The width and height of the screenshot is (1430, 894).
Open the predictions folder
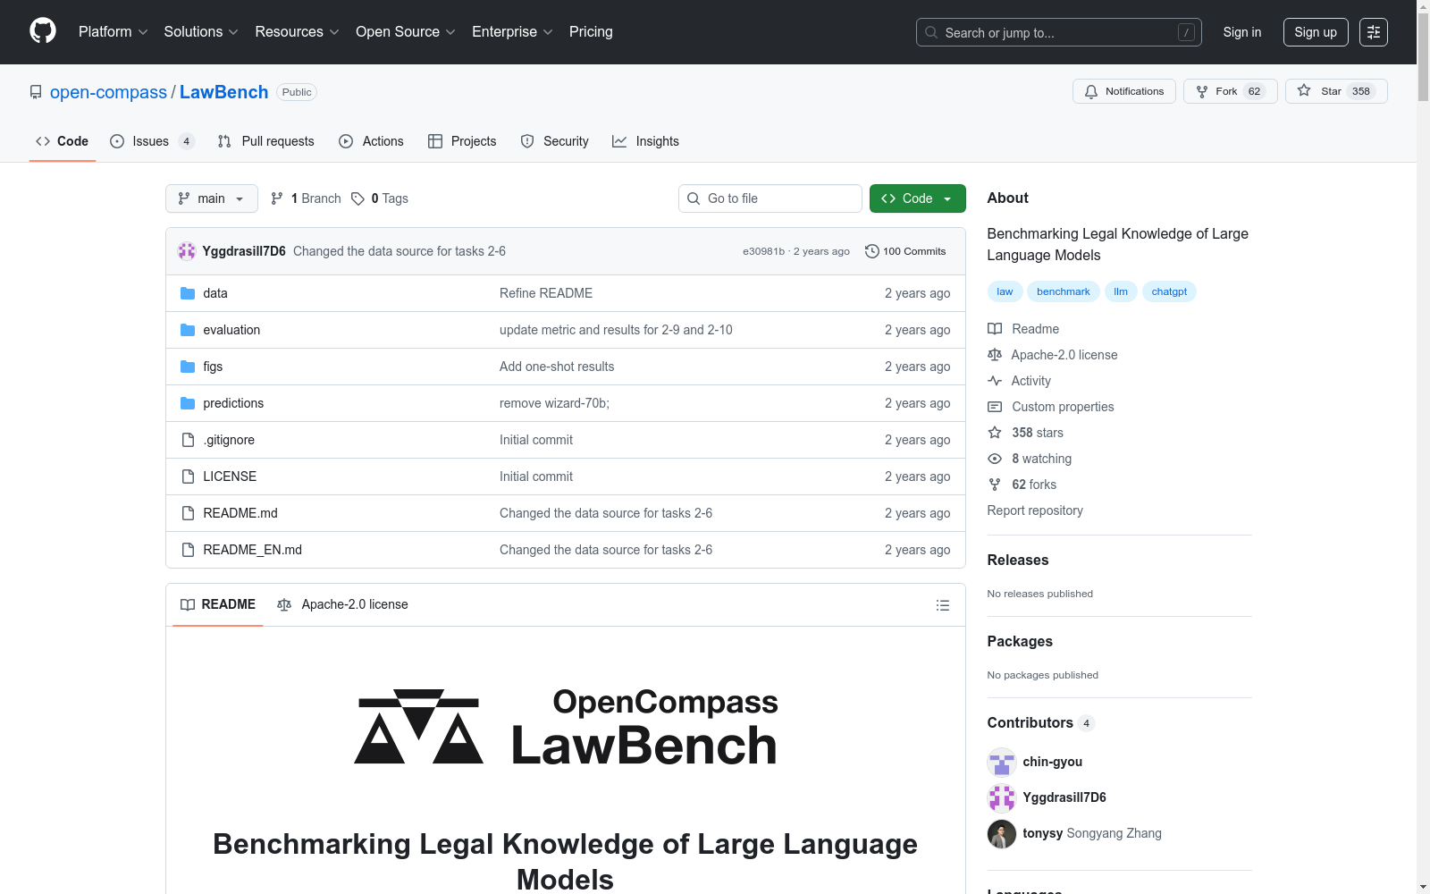(233, 403)
